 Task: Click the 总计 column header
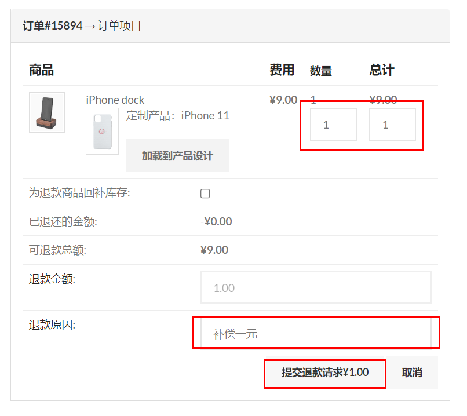point(382,70)
